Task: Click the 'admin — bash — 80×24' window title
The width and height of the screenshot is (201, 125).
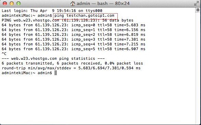Action: pos(103,3)
